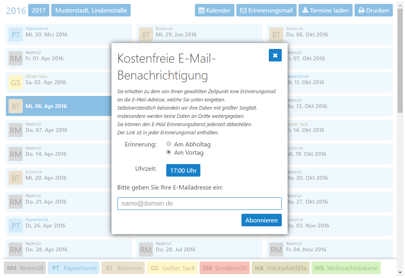Image resolution: width=405 pixels, height=278 pixels.
Task: Select the Am Abholtag reminder option
Action: point(169,144)
